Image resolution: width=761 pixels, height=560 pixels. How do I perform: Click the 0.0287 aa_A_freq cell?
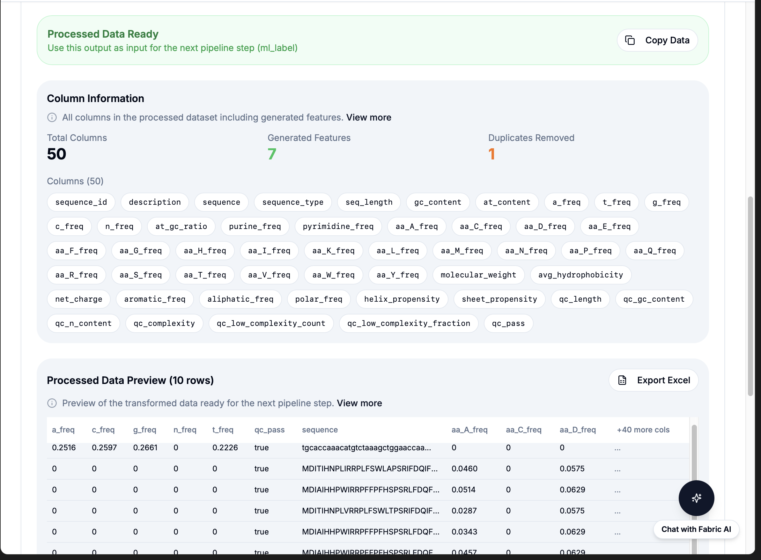464,511
